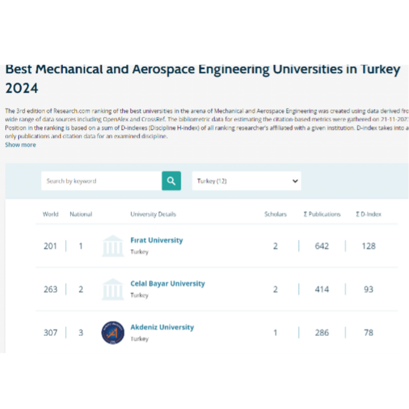Click the page heading Best Mechanical and Aerospace Engineering

pos(202,78)
